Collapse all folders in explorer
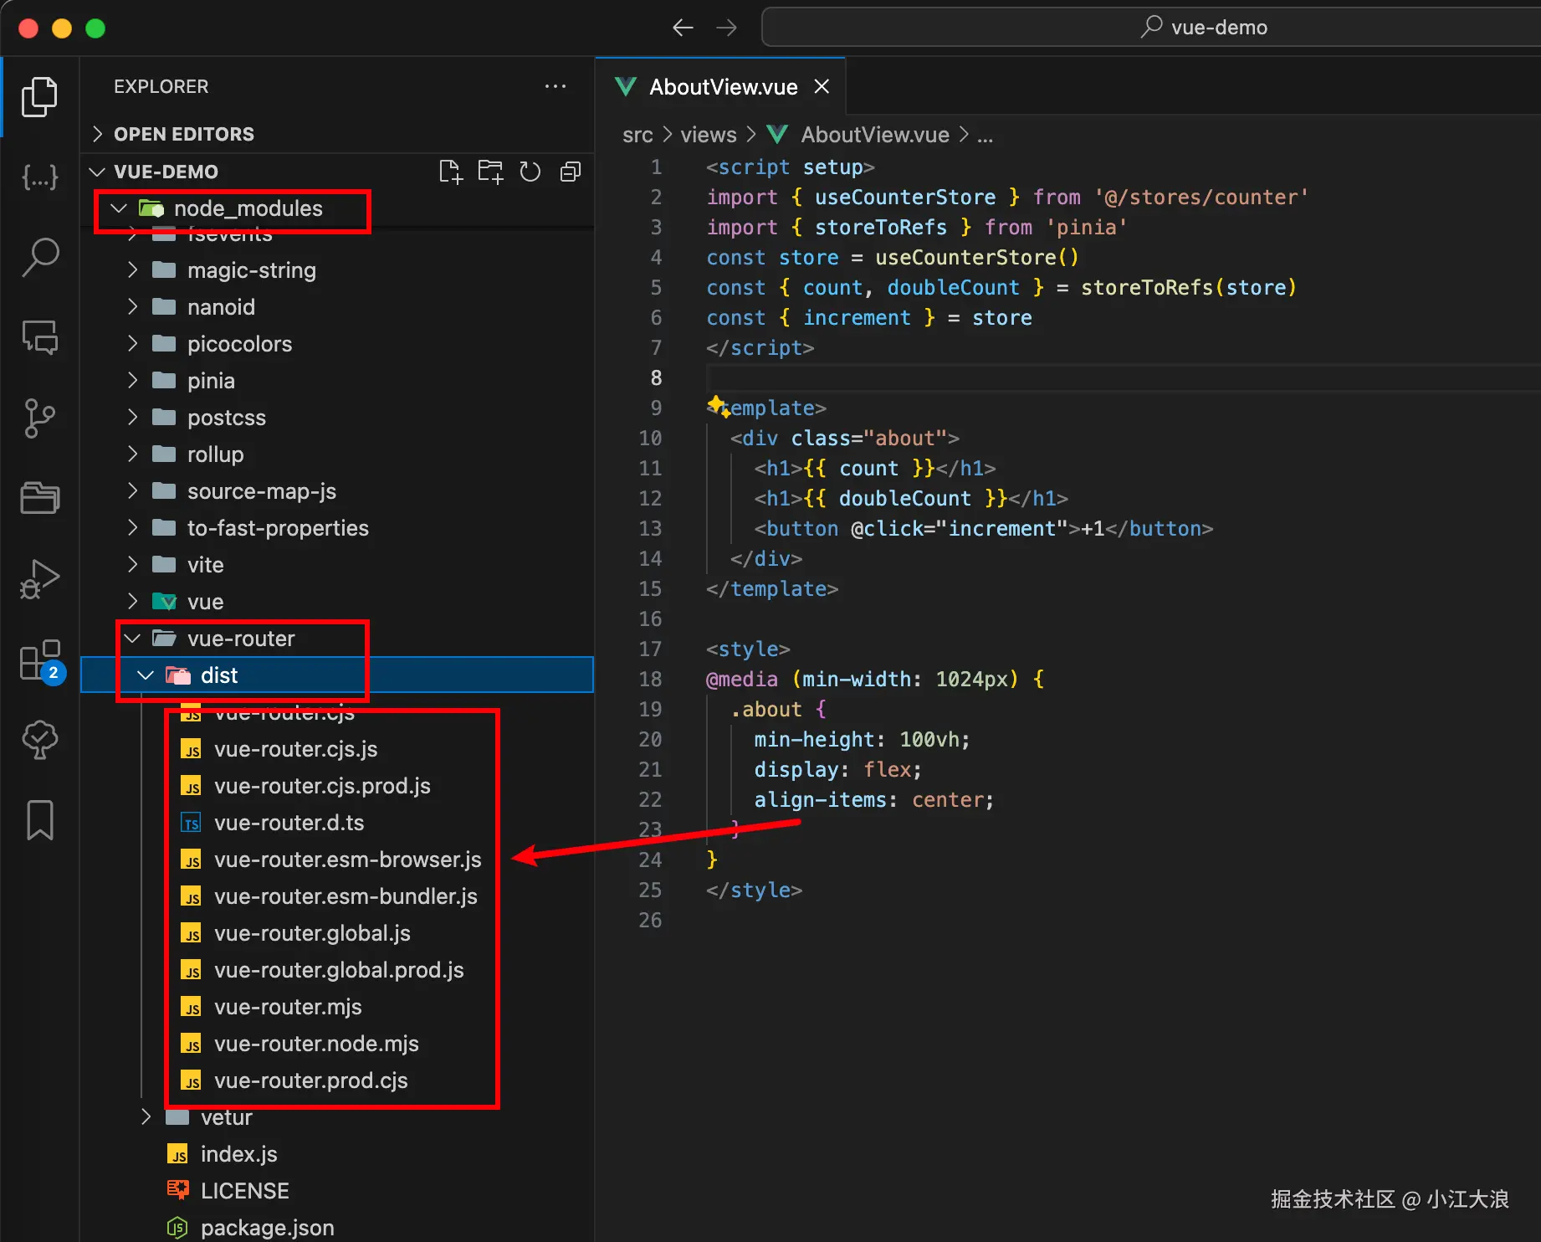Image resolution: width=1541 pixels, height=1242 pixels. click(x=571, y=172)
